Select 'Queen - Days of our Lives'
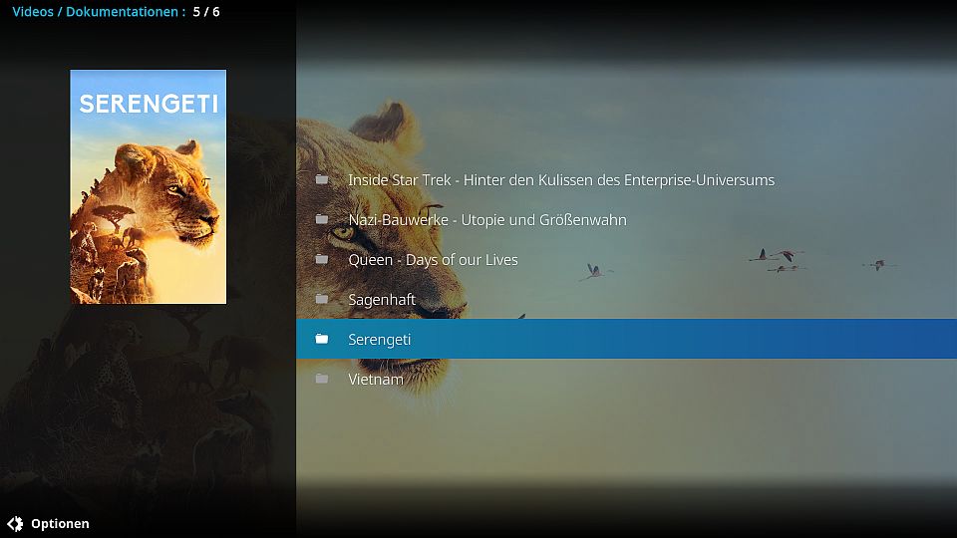Screen dimensions: 957x538 tap(626, 259)
